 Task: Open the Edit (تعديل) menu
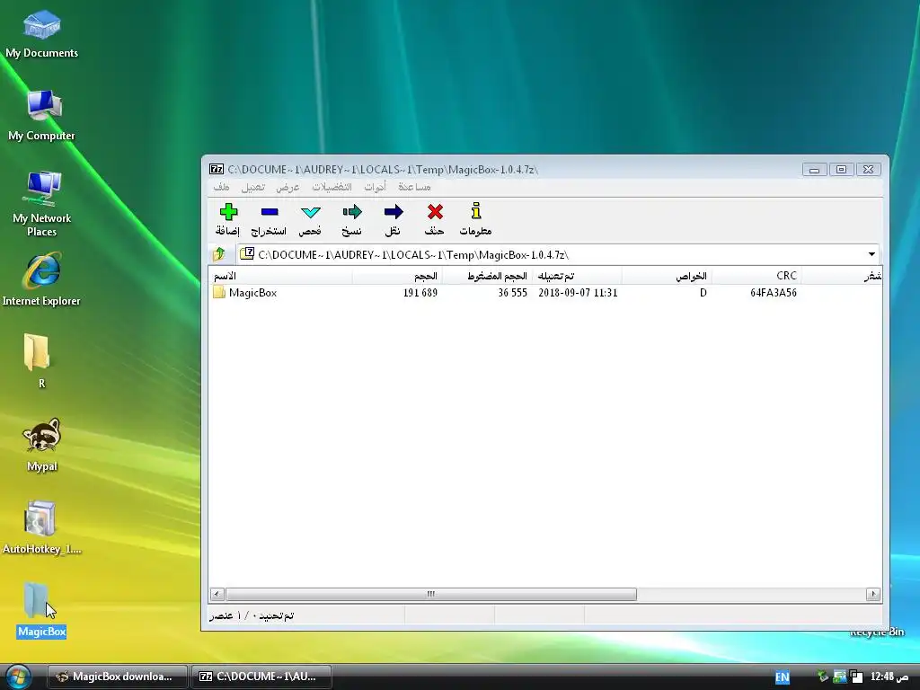point(253,187)
